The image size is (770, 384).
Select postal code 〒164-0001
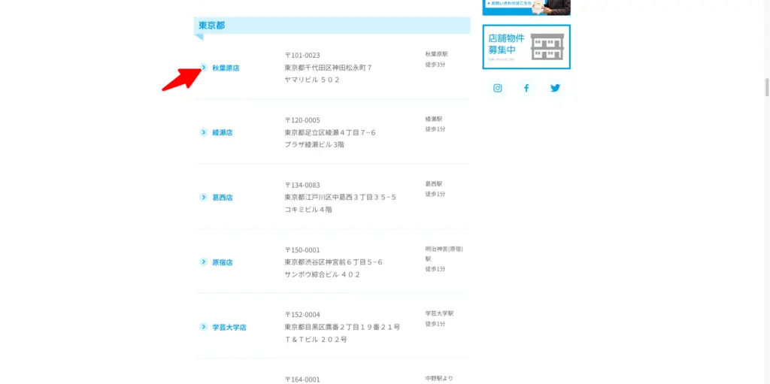(302, 379)
